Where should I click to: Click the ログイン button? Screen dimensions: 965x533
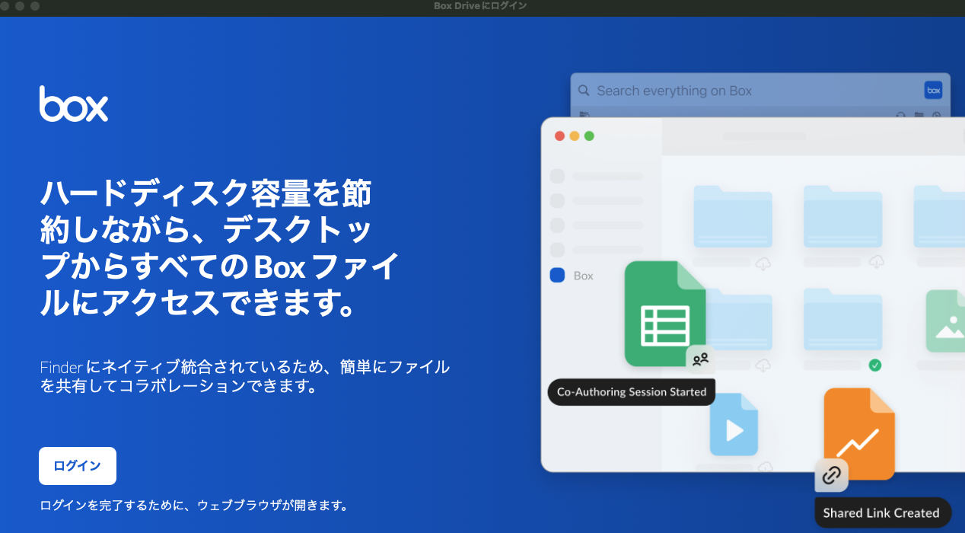point(78,466)
